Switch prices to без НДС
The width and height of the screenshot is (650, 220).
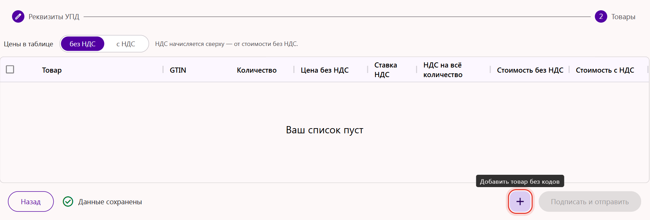tap(82, 44)
